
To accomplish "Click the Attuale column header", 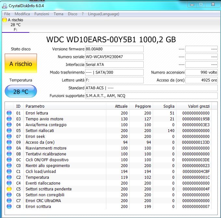I will (x=118, y=106).
